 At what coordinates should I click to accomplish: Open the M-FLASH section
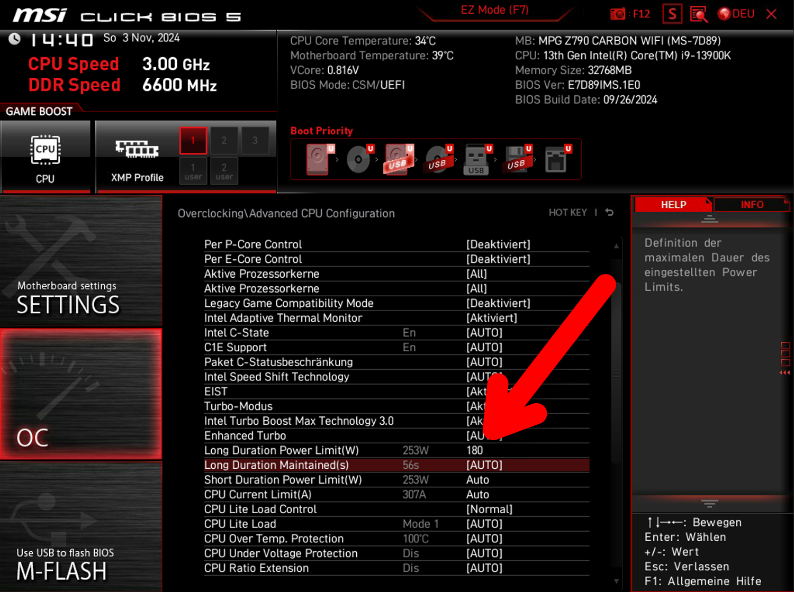coord(81,527)
